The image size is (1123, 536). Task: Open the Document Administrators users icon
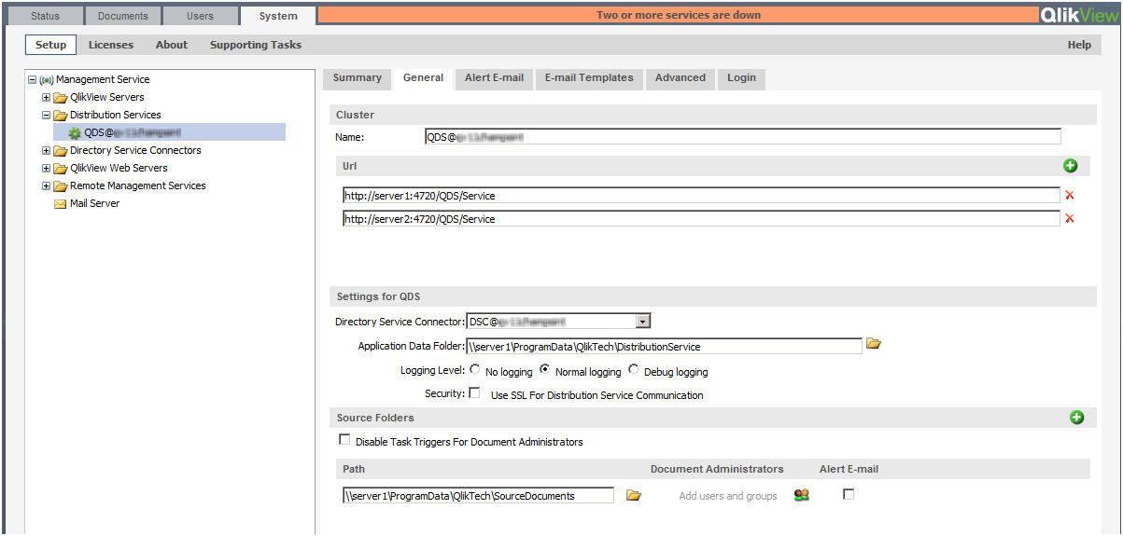801,495
